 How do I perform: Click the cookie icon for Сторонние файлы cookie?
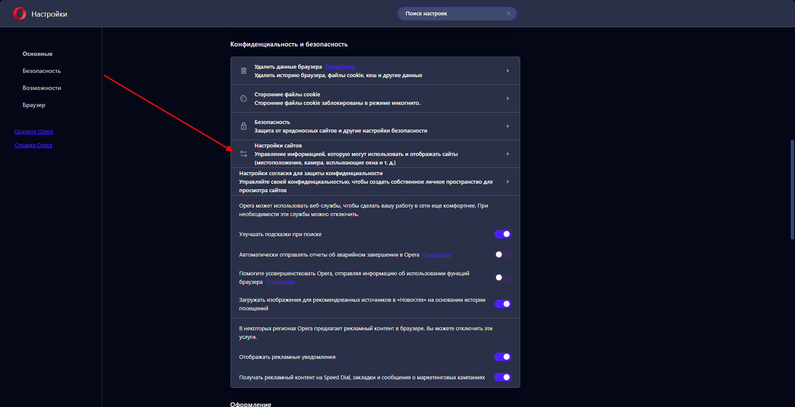[x=244, y=98]
